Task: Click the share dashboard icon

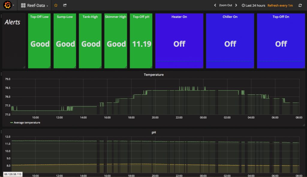Action: (x=65, y=5)
